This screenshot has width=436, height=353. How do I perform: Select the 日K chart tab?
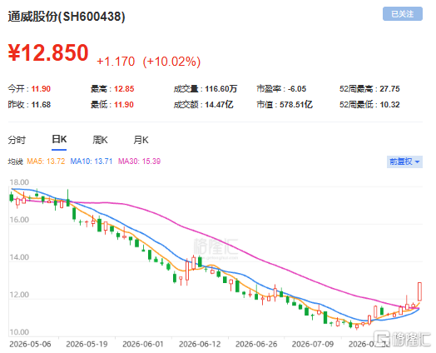coord(59,139)
